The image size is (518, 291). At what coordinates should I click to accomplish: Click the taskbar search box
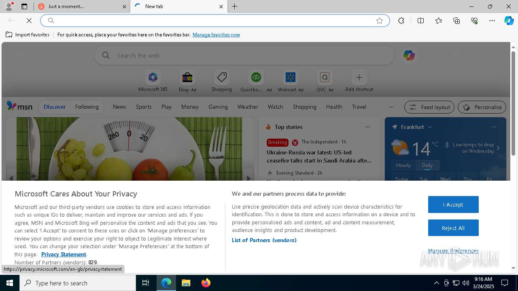tap(78, 283)
